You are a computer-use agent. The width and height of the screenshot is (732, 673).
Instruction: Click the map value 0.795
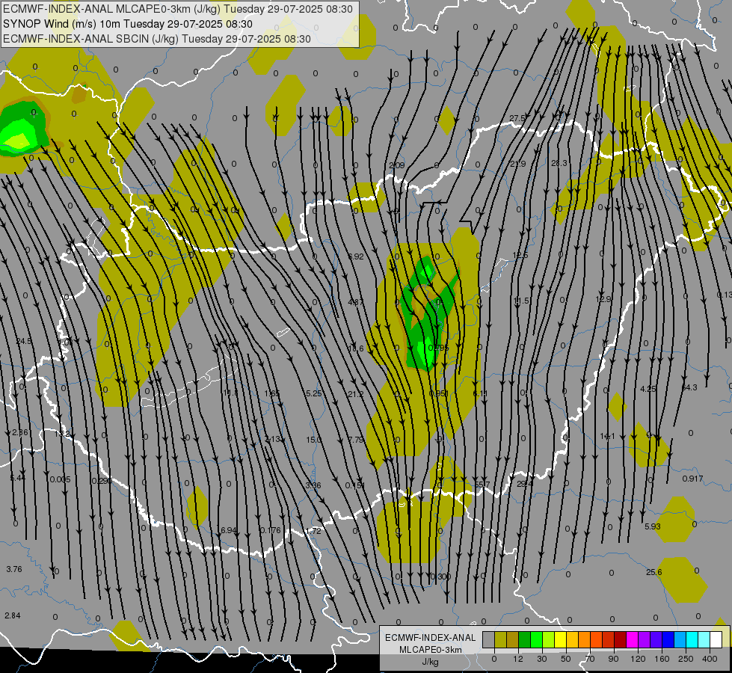[438, 348]
